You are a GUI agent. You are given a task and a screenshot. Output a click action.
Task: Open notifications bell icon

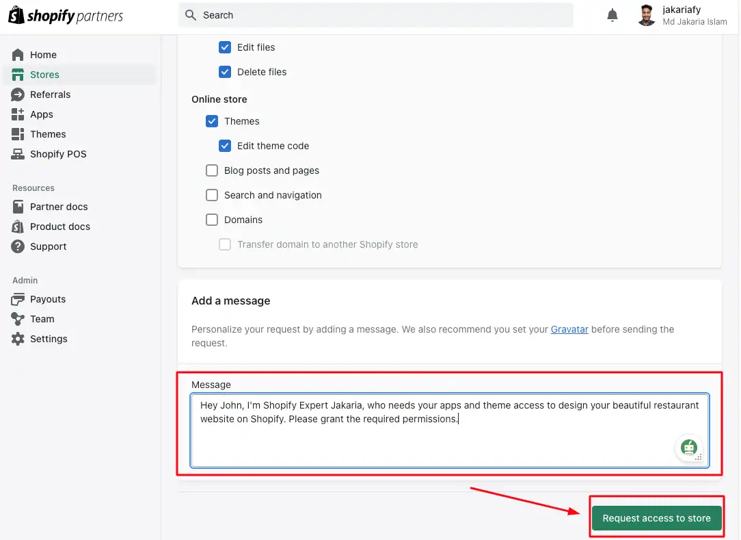[612, 15]
